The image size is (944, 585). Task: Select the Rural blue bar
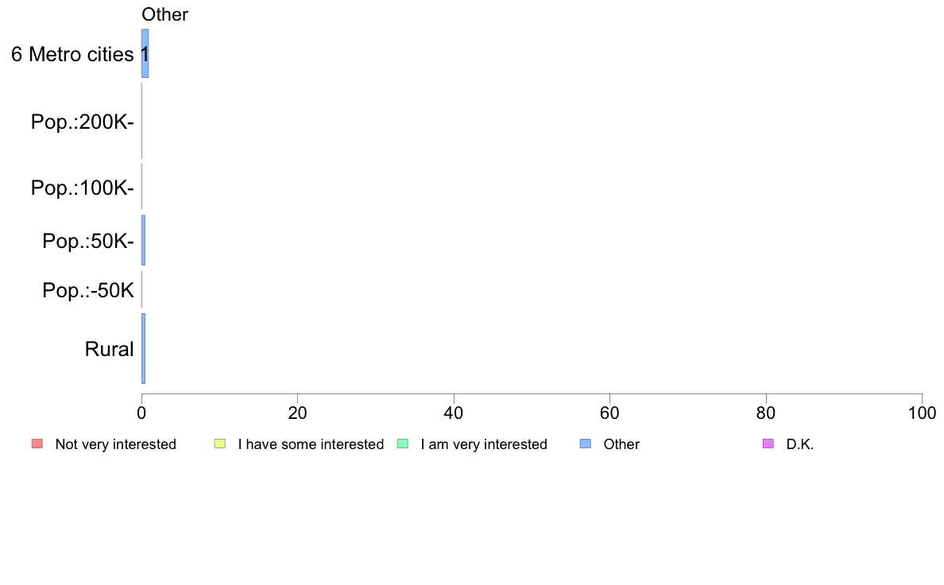(143, 348)
